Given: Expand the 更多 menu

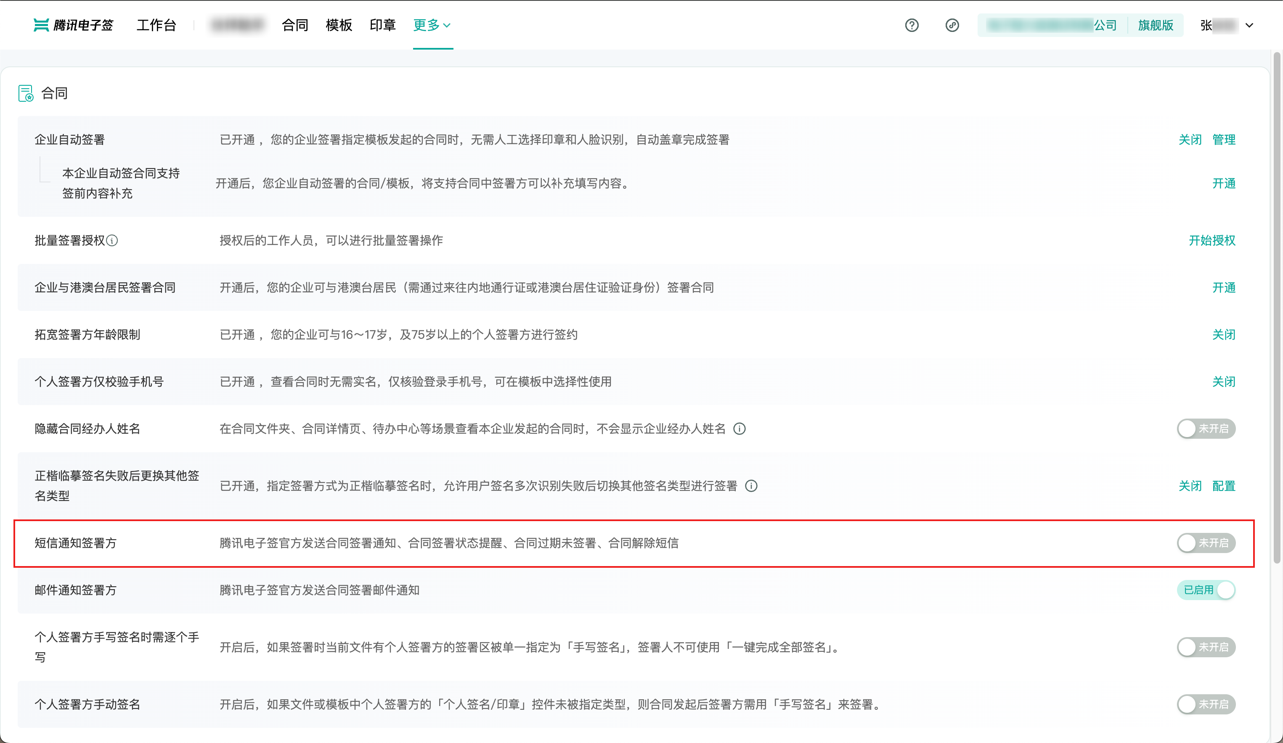Looking at the screenshot, I should pos(432,25).
